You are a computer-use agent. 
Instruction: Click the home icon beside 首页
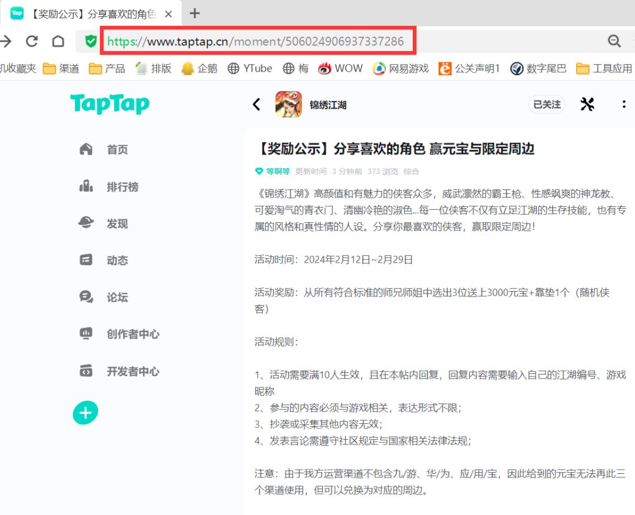(x=86, y=149)
